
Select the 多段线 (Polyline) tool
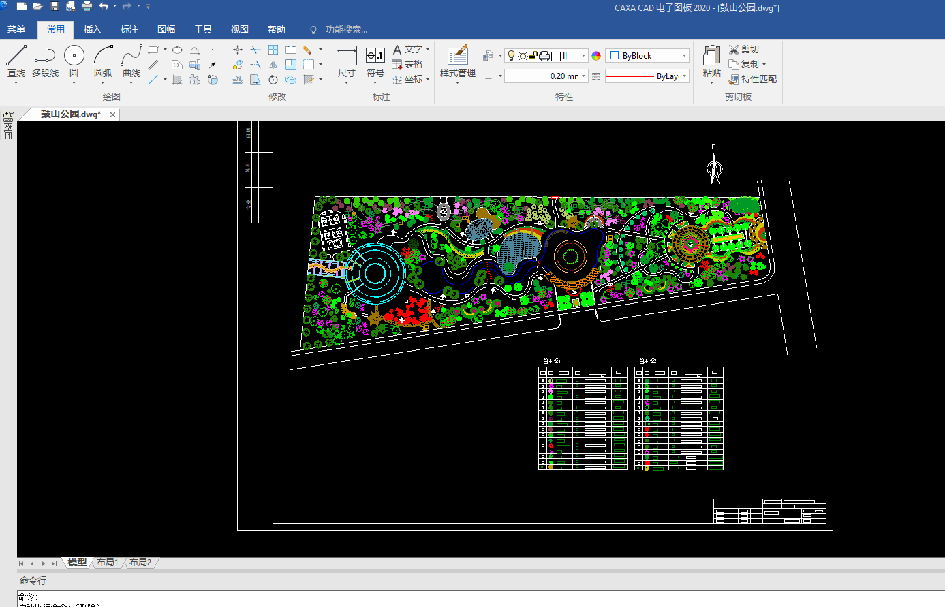click(45, 56)
